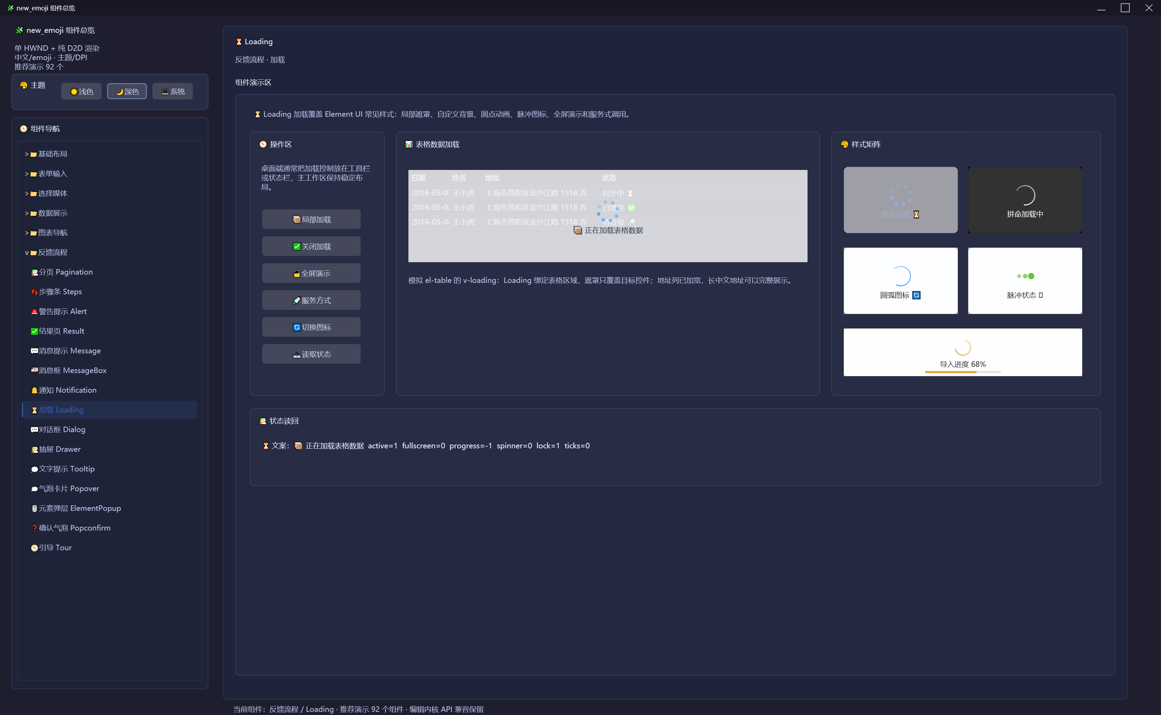
Task: Click the compass icon of 引导 Tour
Action: 35,548
